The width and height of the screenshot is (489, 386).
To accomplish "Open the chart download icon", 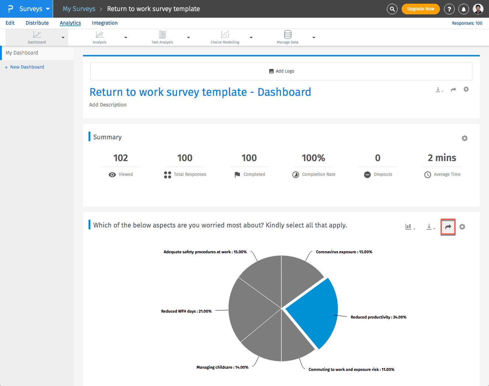I will 430,227.
